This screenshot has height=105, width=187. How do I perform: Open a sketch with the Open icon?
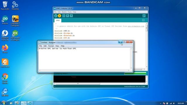[x=67, y=16]
